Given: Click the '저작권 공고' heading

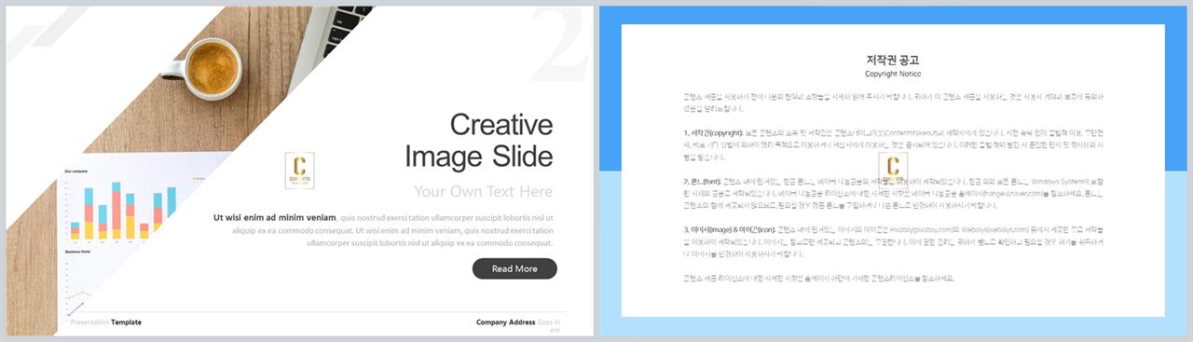Looking at the screenshot, I should click(x=893, y=60).
